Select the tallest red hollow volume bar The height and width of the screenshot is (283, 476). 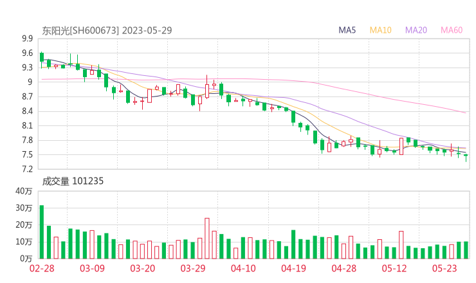[207, 239]
